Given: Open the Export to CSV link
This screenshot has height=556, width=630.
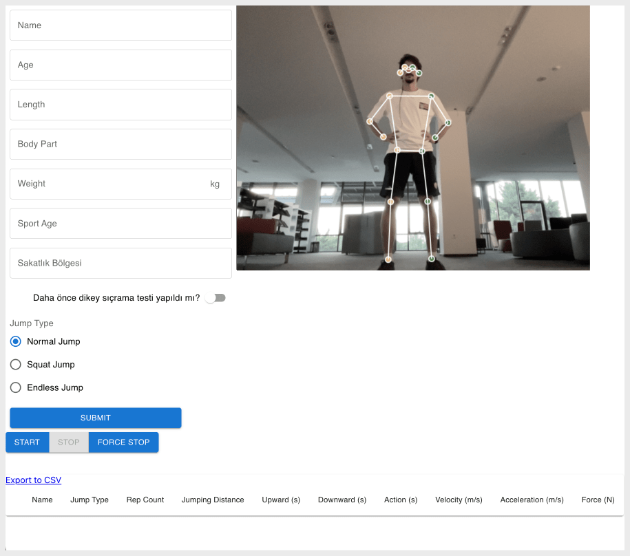Looking at the screenshot, I should (33, 480).
